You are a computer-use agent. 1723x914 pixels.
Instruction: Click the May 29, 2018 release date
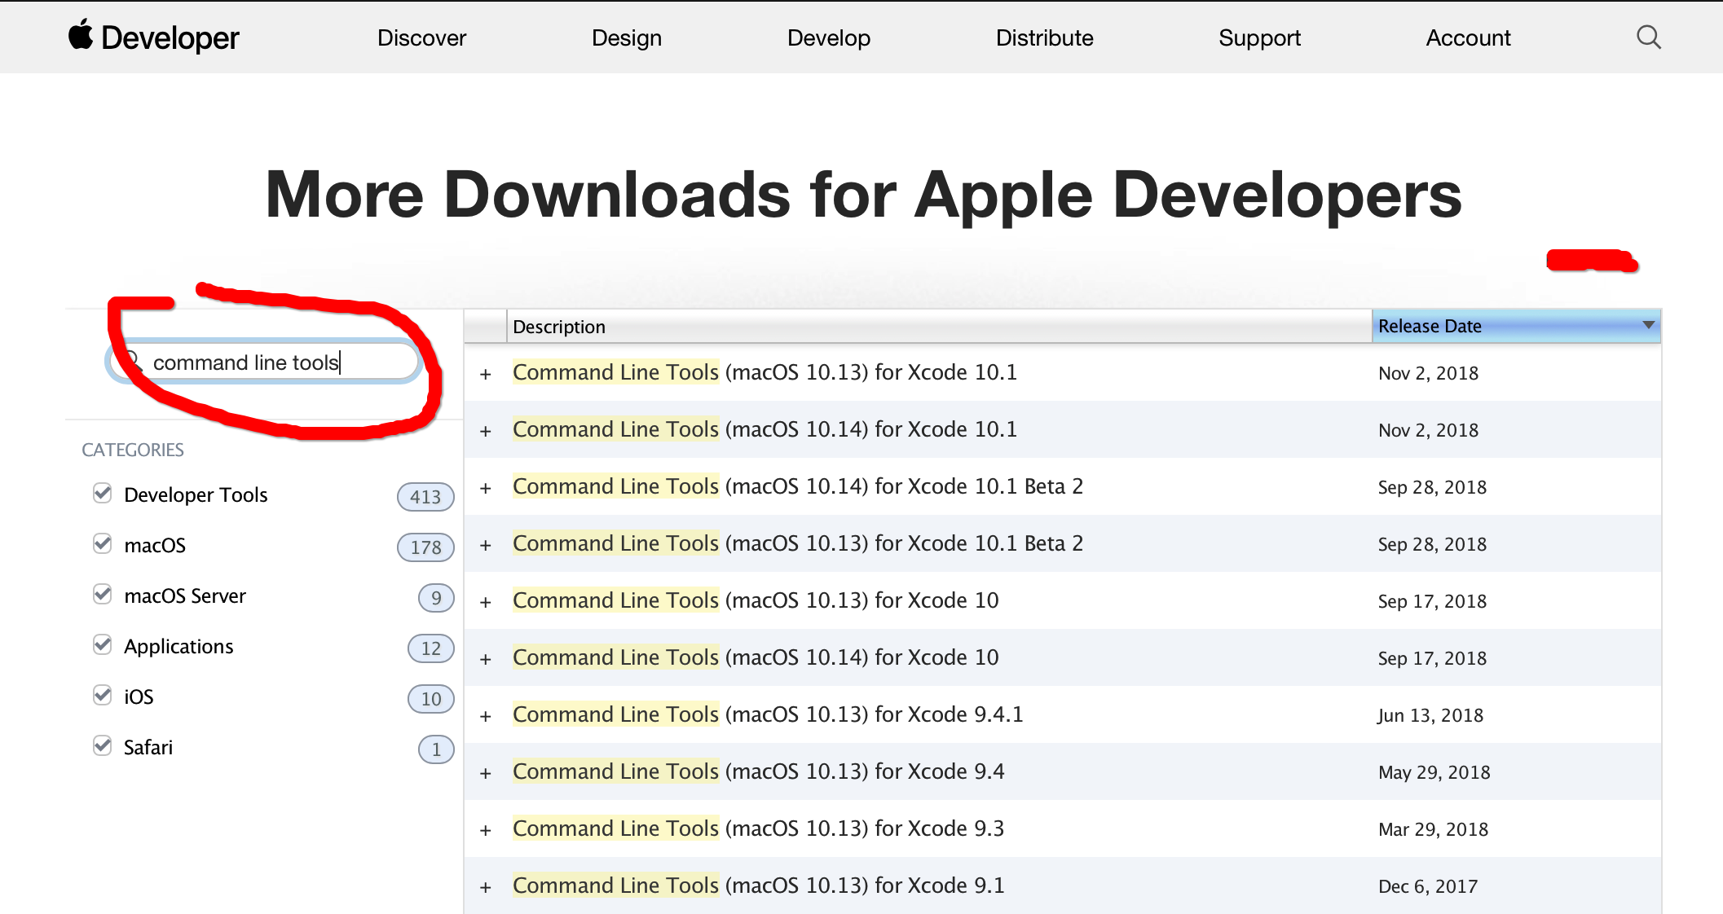tap(1434, 772)
